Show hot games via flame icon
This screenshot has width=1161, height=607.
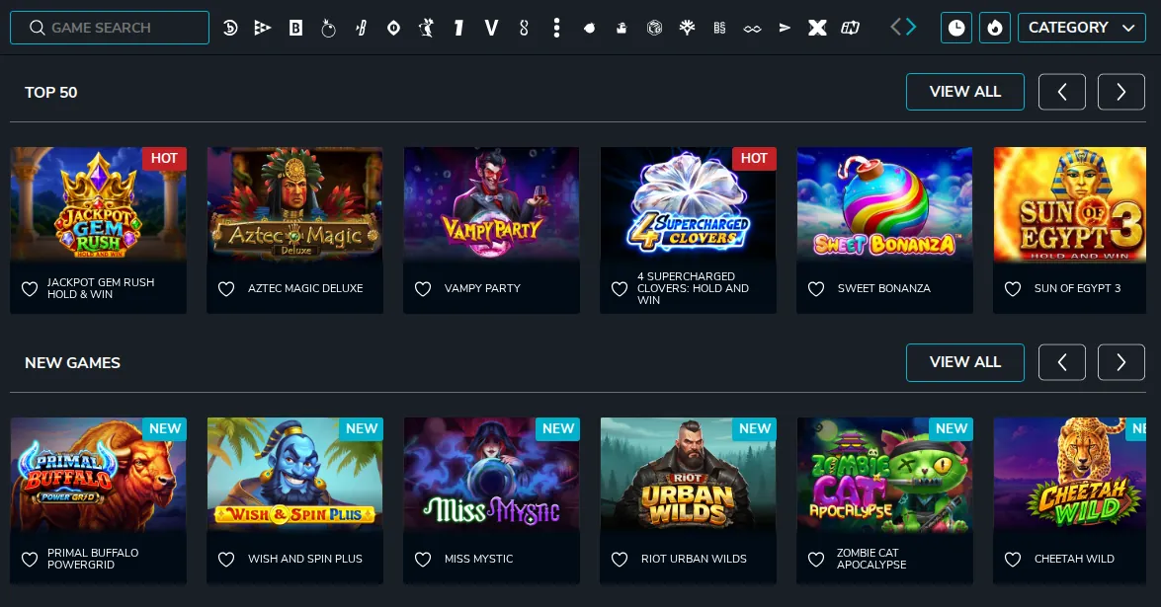click(994, 28)
